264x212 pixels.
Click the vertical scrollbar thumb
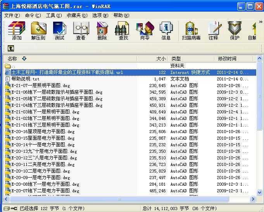(259, 96)
